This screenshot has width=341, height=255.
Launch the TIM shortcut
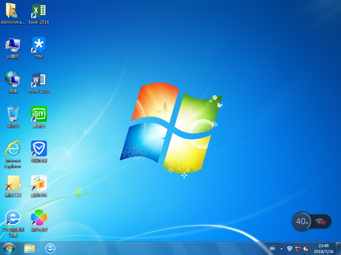click(x=39, y=48)
